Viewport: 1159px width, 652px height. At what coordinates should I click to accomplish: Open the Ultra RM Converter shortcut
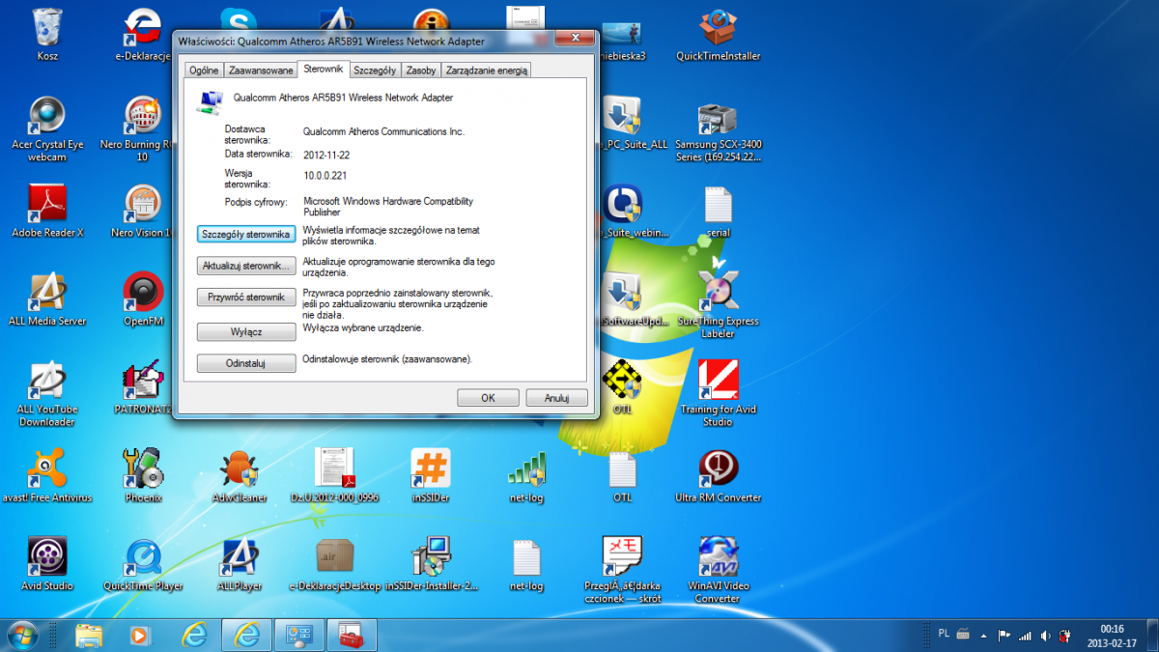click(x=718, y=474)
